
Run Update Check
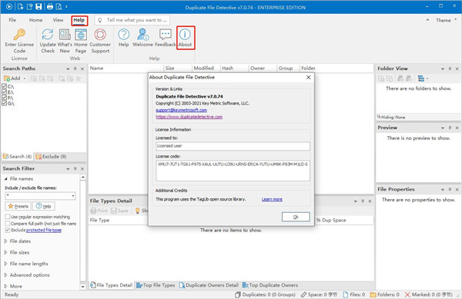(x=48, y=41)
